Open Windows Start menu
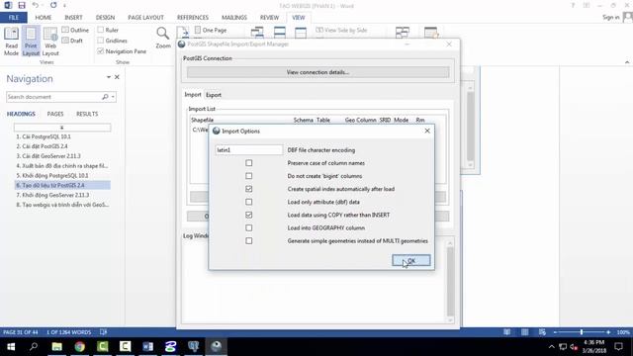 [11, 347]
